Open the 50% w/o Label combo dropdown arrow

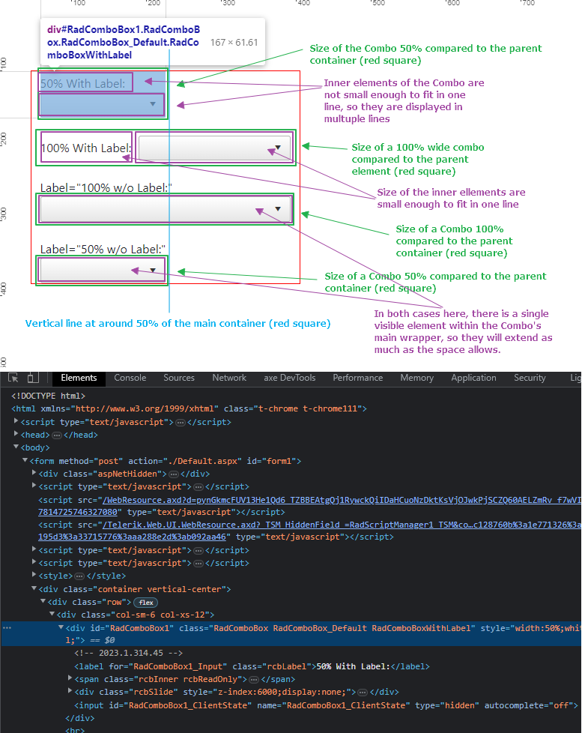pos(153,271)
